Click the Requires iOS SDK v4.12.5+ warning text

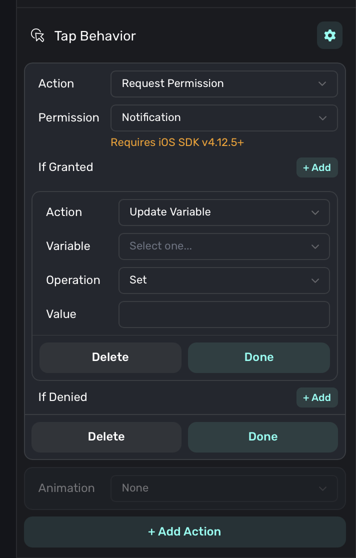177,142
